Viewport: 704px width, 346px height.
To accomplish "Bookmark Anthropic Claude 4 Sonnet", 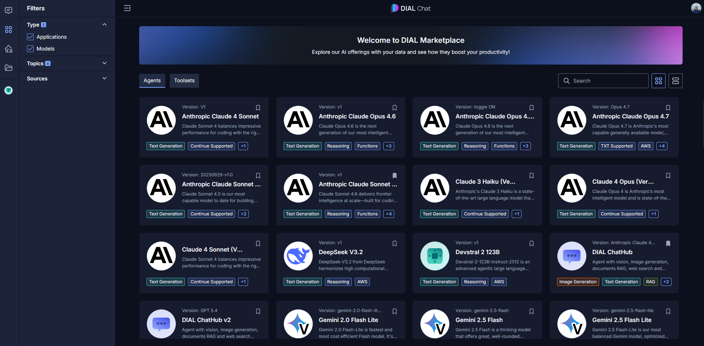I will coord(258,108).
